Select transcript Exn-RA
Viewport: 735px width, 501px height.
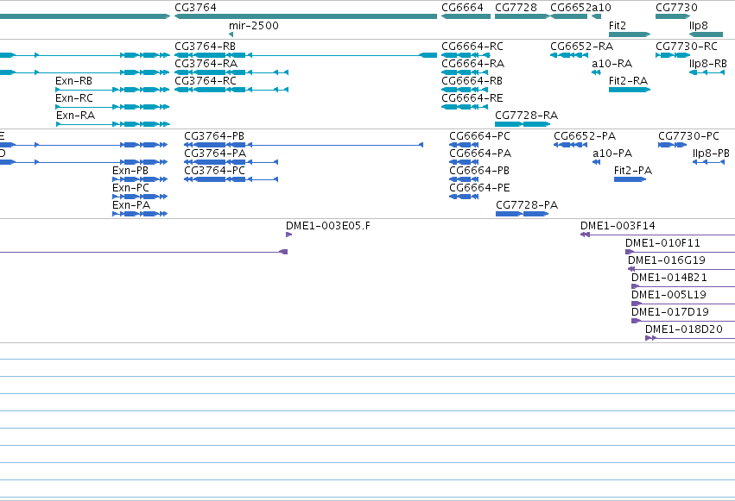pos(112,124)
